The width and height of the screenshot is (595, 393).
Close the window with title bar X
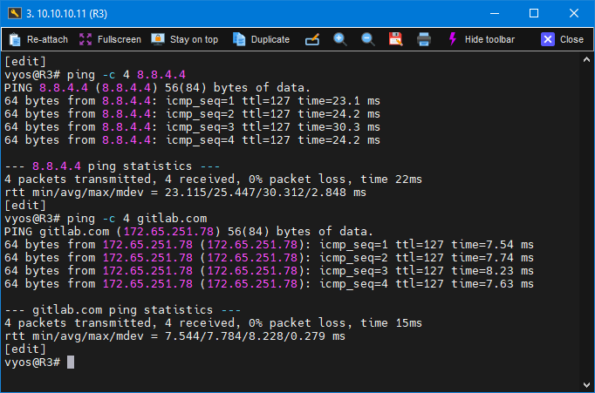[x=574, y=13]
